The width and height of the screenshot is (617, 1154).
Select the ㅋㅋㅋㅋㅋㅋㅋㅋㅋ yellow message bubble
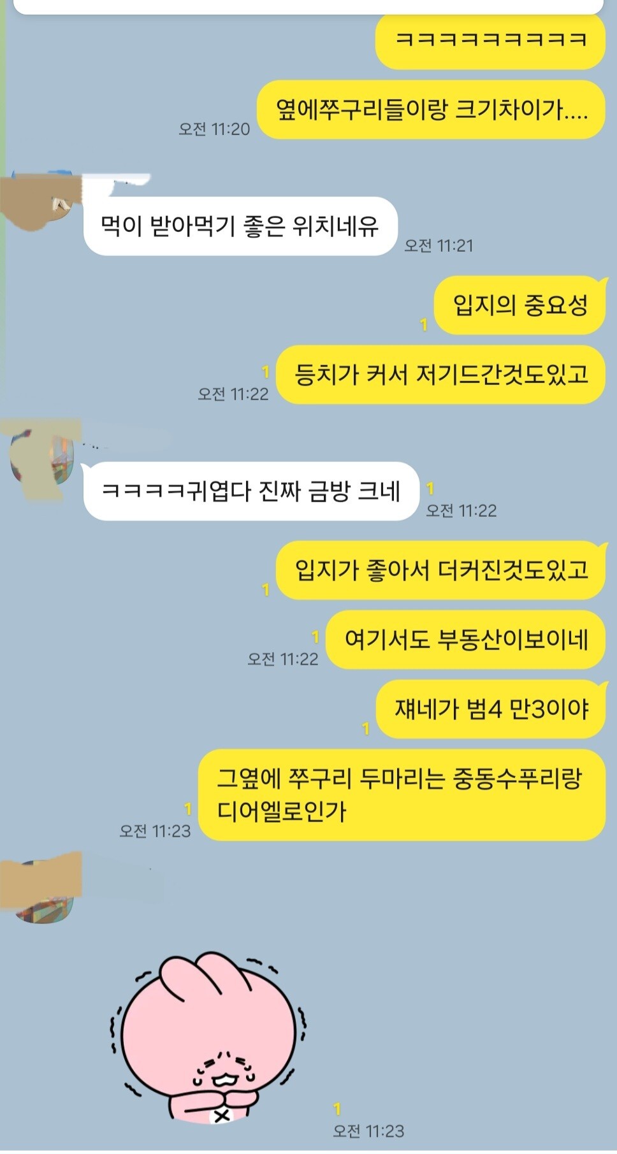coord(490,41)
